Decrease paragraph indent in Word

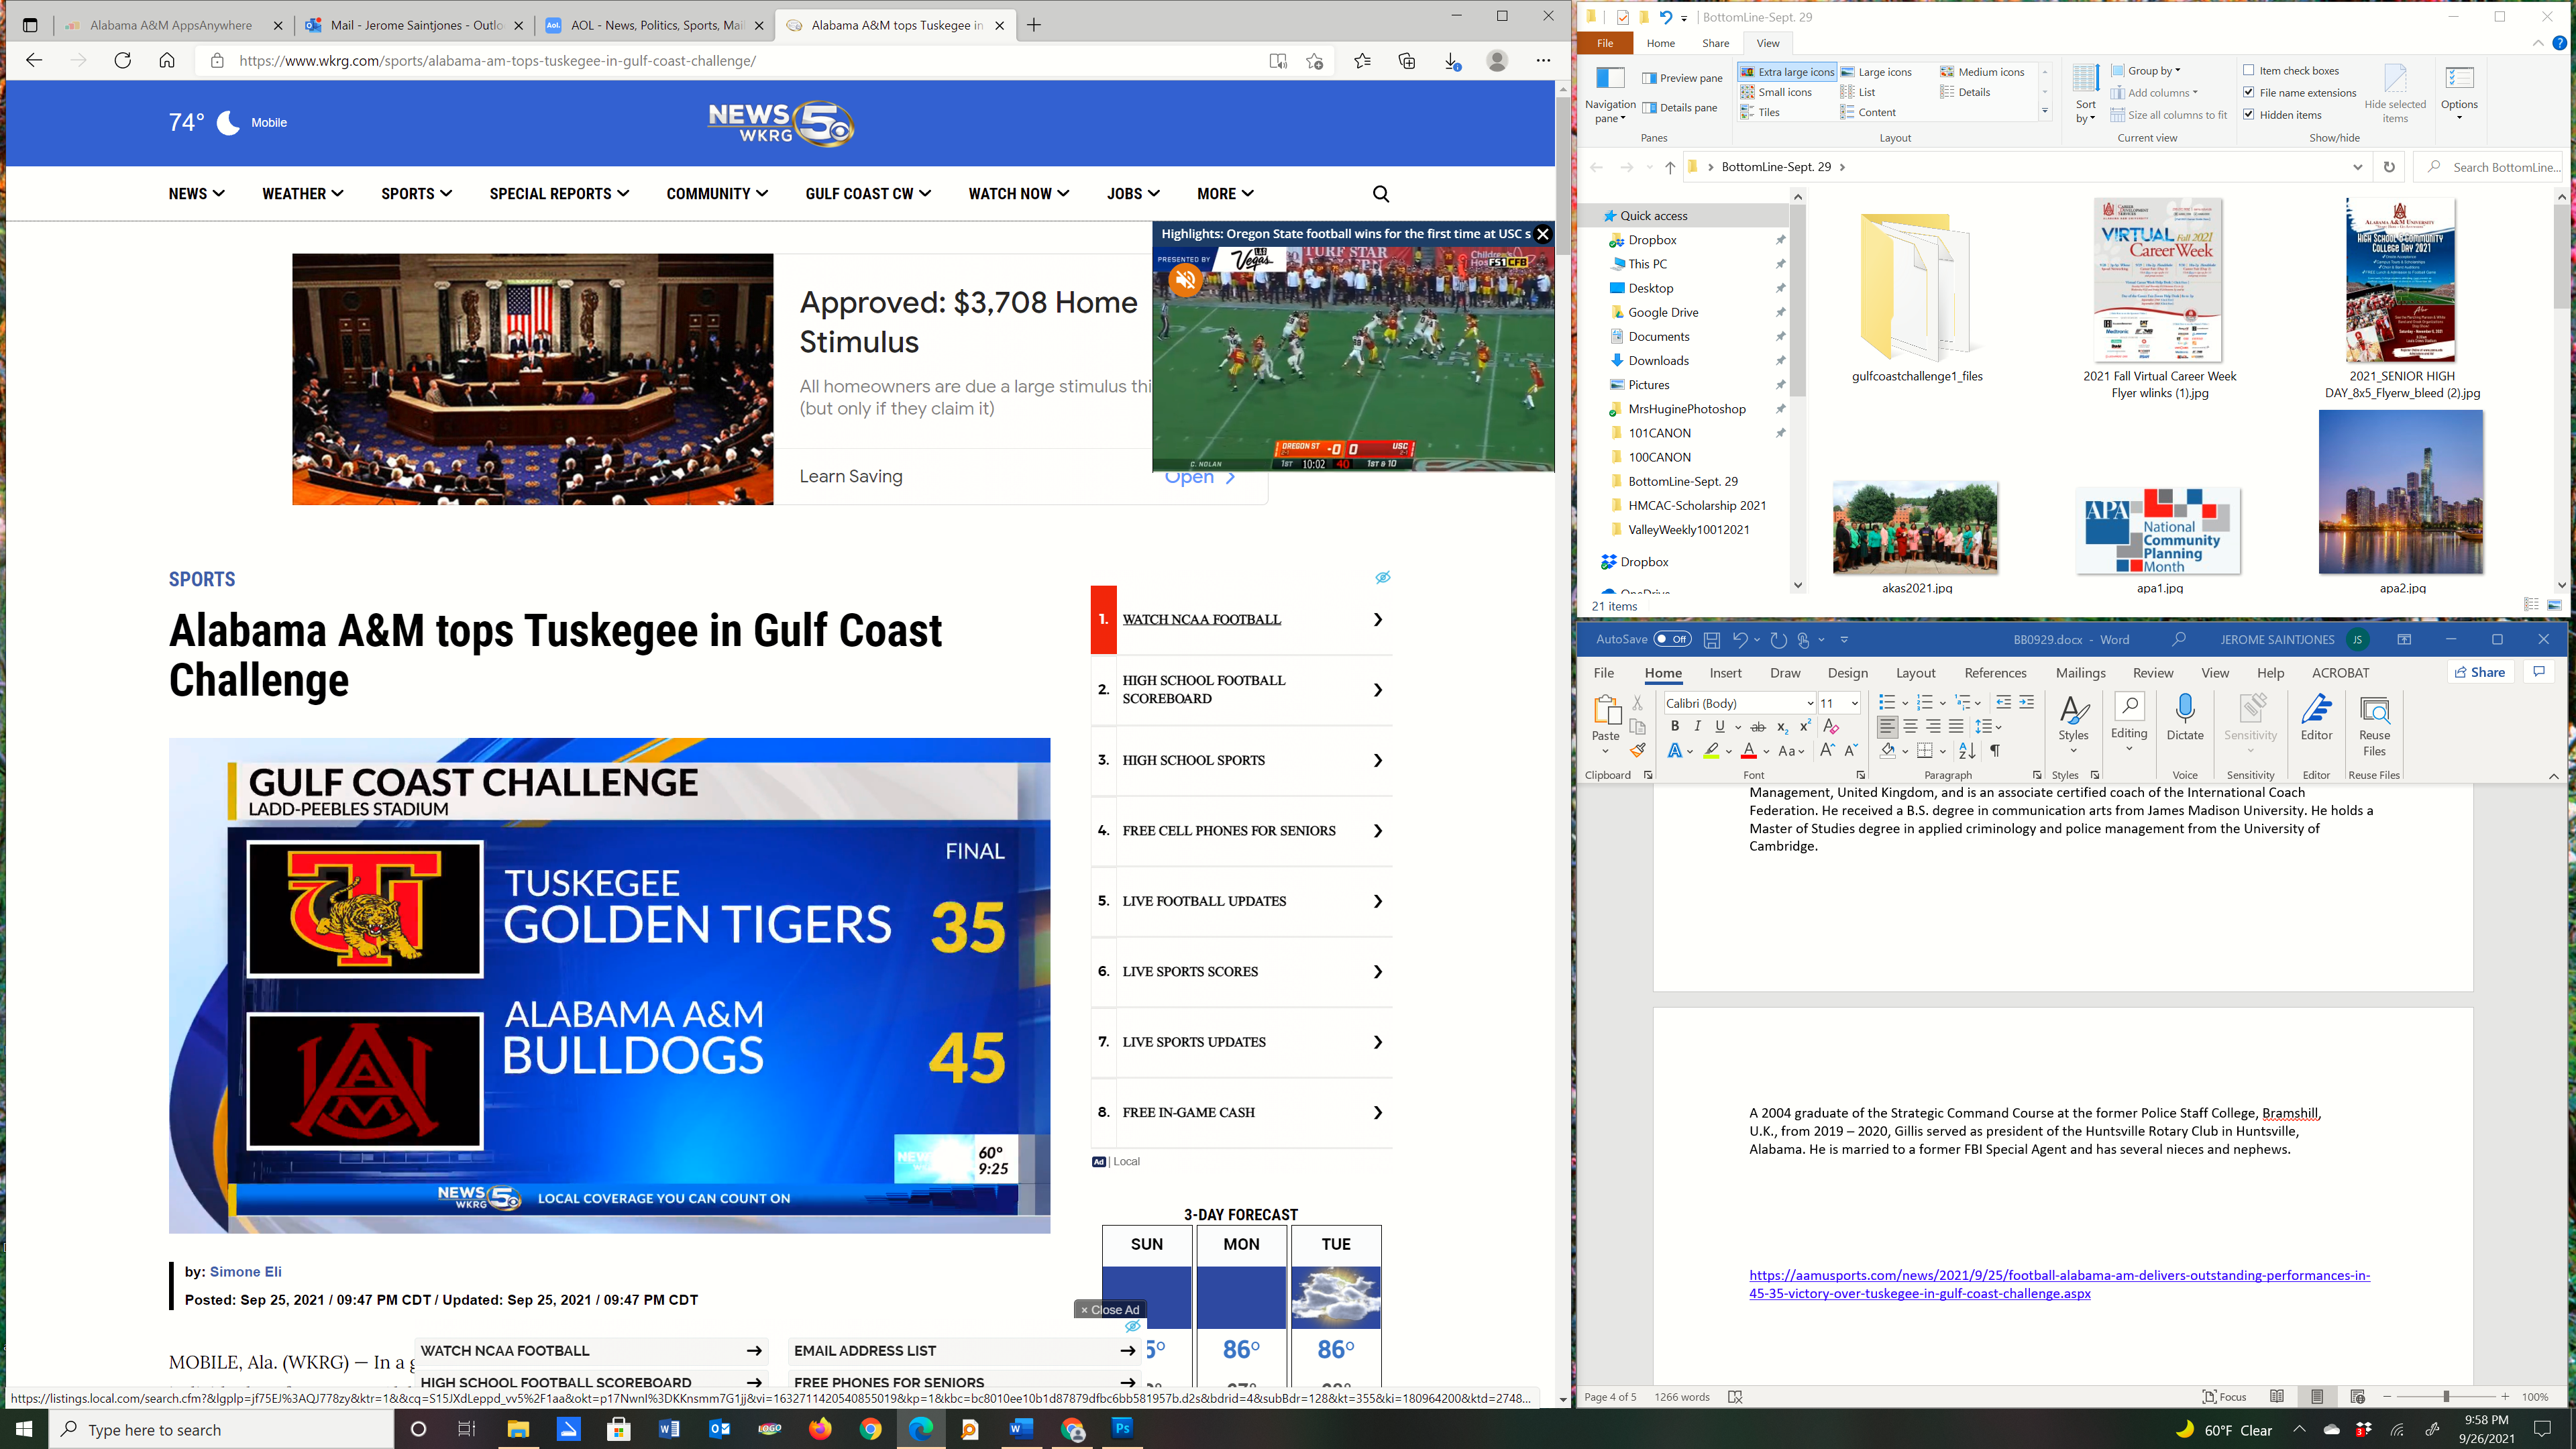pos(2003,702)
